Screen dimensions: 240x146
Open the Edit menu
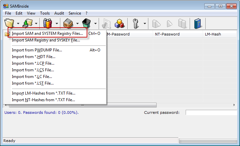click(x=19, y=13)
